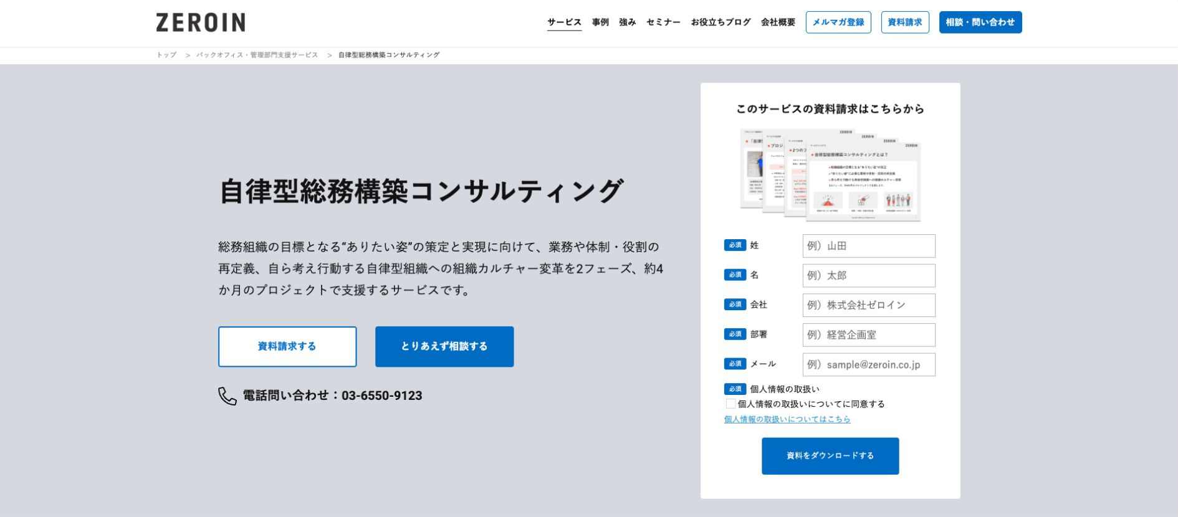1178x517 pixels.
Task: Open 会社概要 in navigation
Action: 778,22
